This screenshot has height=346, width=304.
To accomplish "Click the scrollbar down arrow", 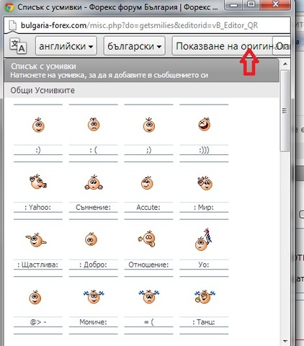I will 285,341.
